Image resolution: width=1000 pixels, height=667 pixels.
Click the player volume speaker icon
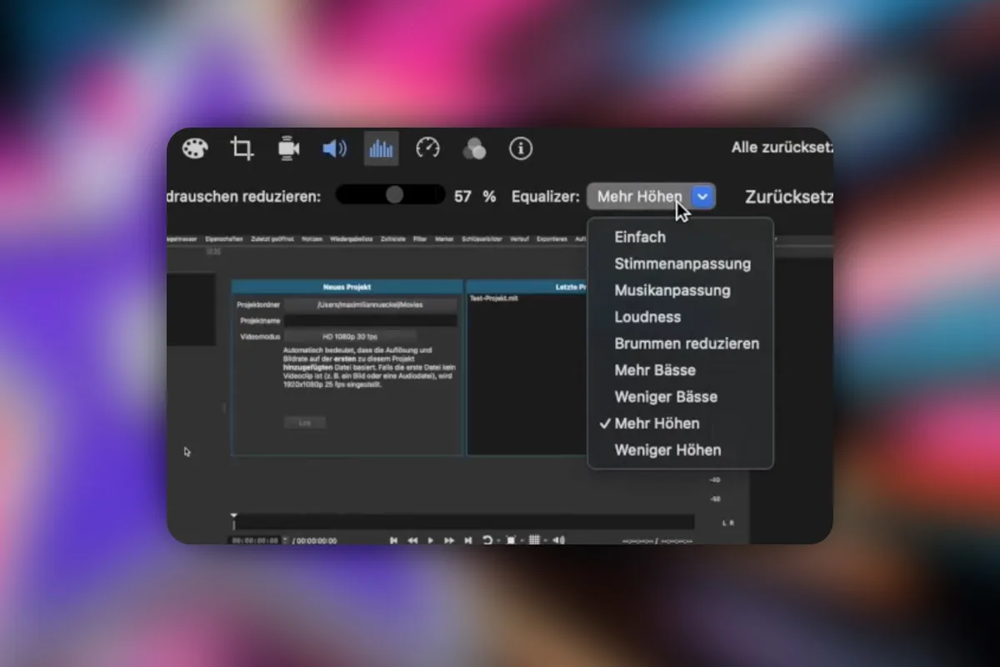[x=558, y=540]
